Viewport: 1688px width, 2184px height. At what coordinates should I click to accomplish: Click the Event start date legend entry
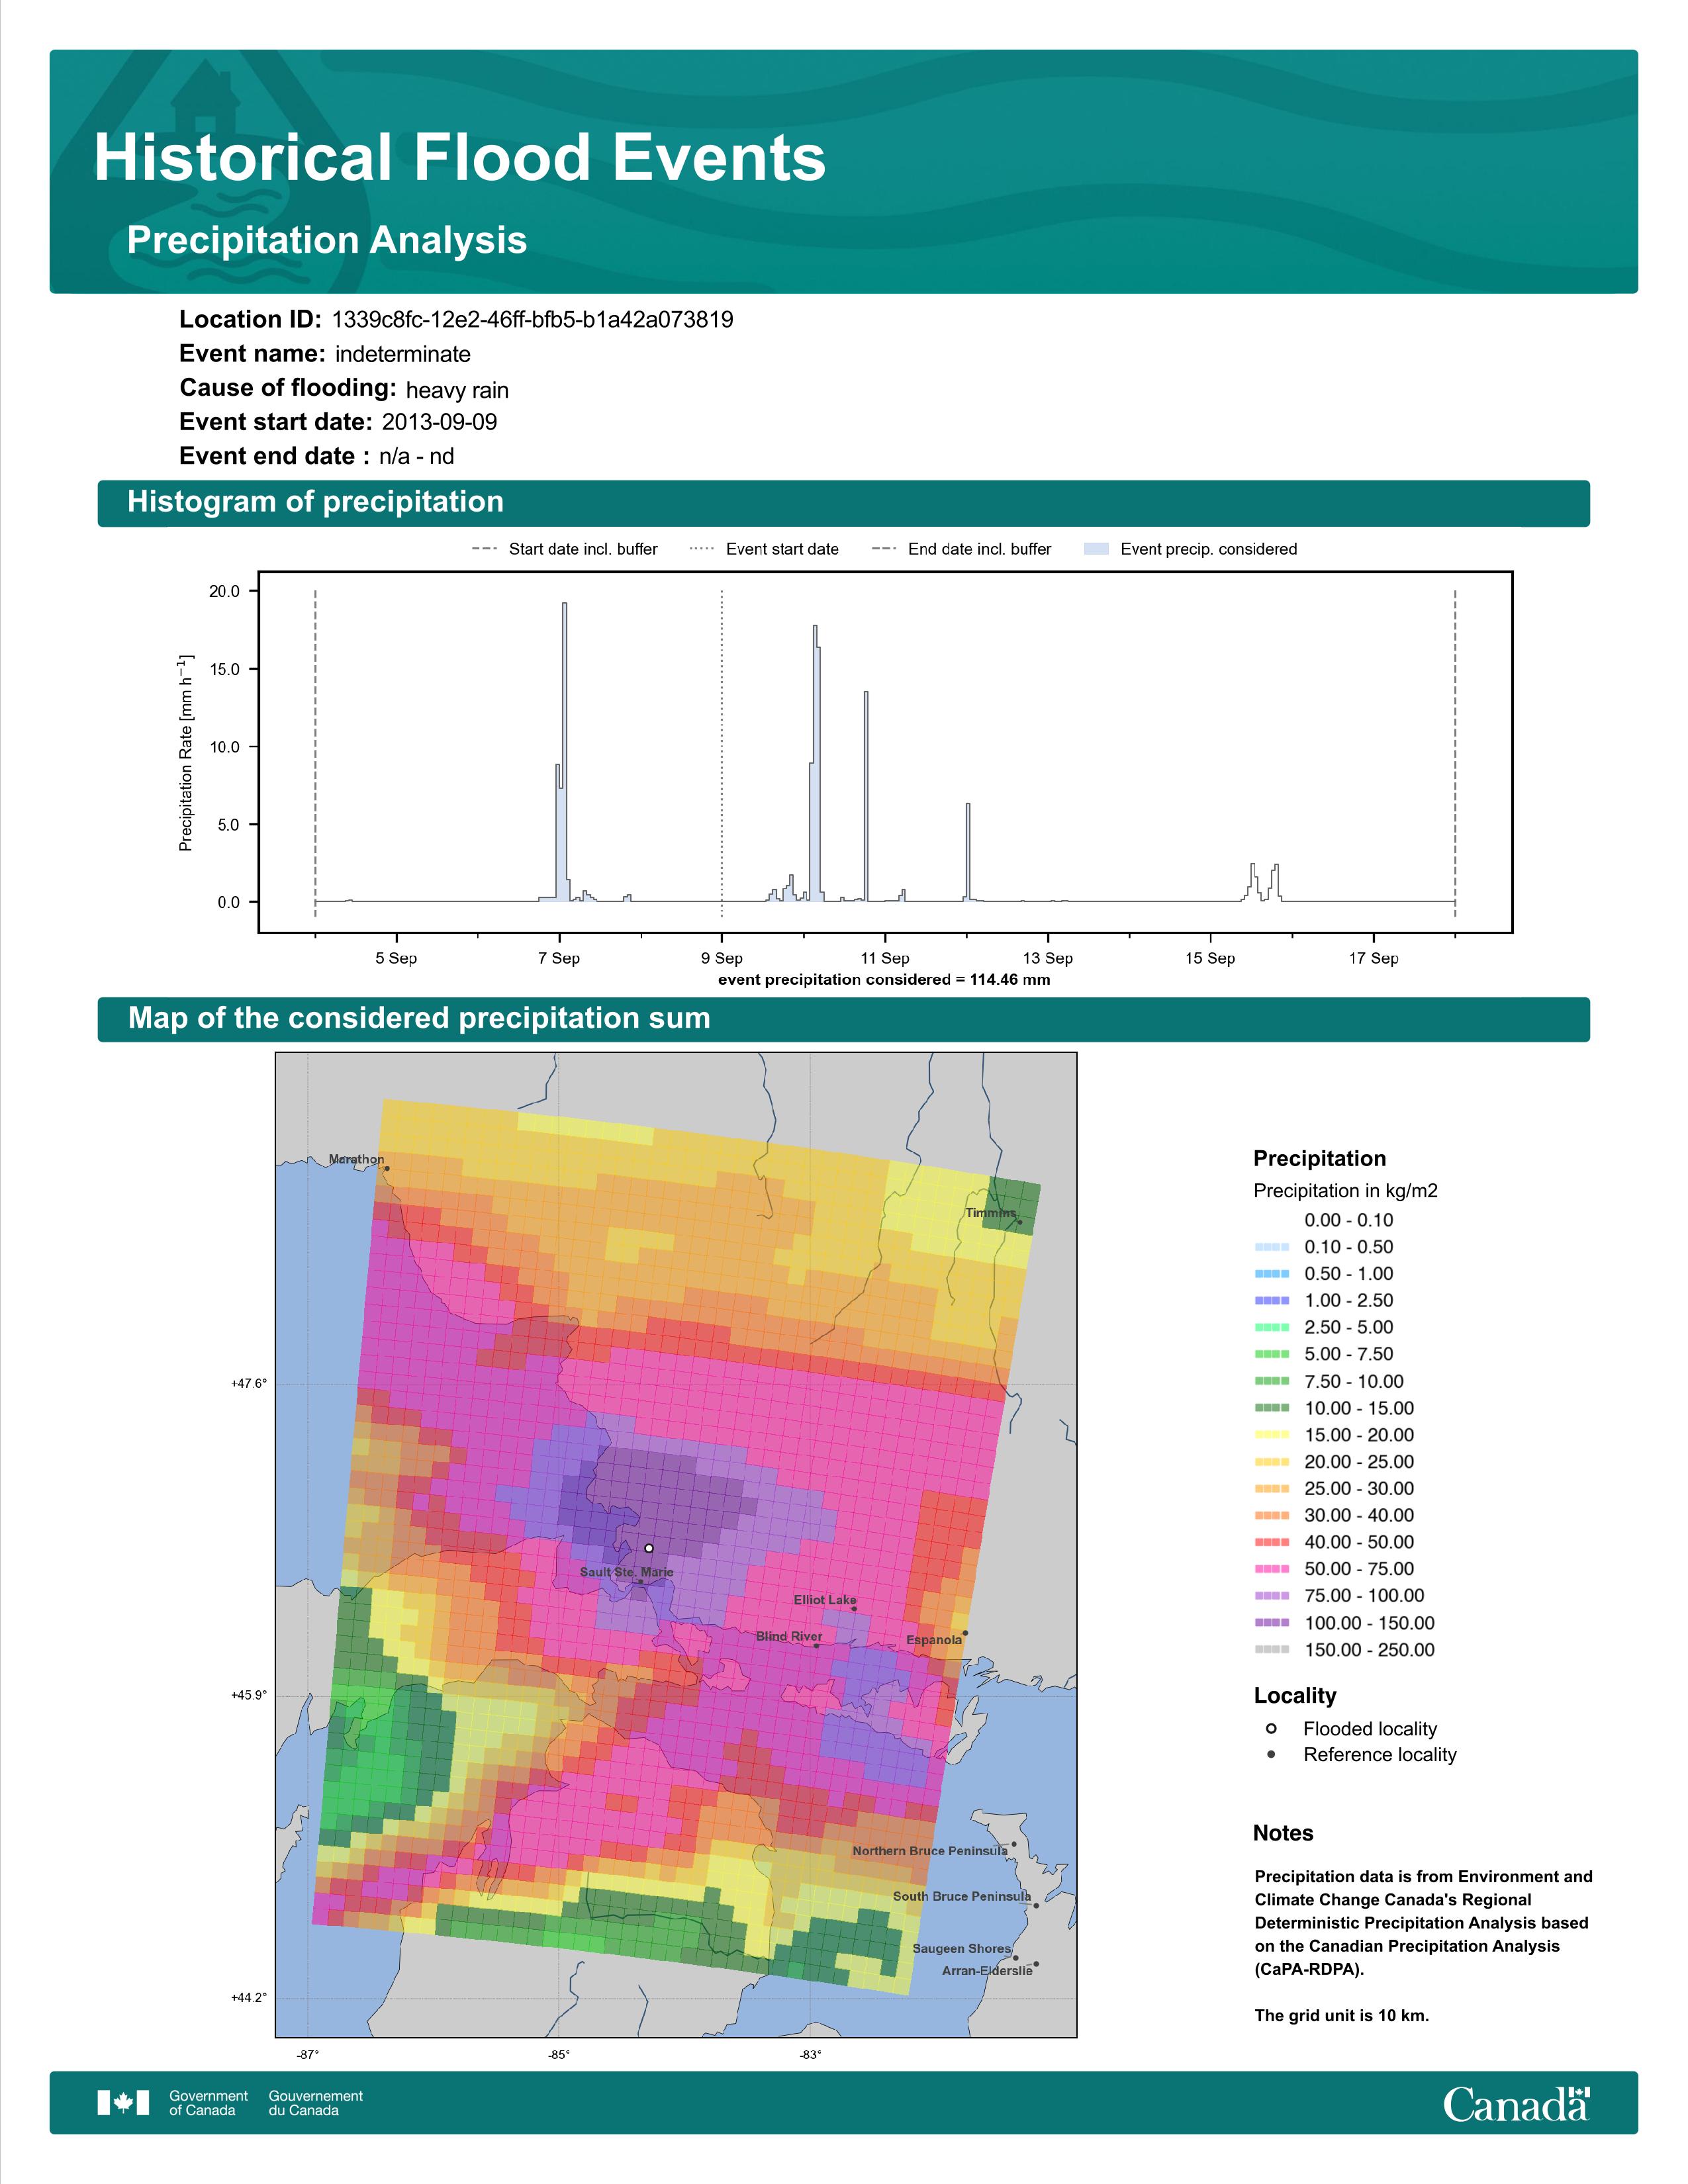765,549
